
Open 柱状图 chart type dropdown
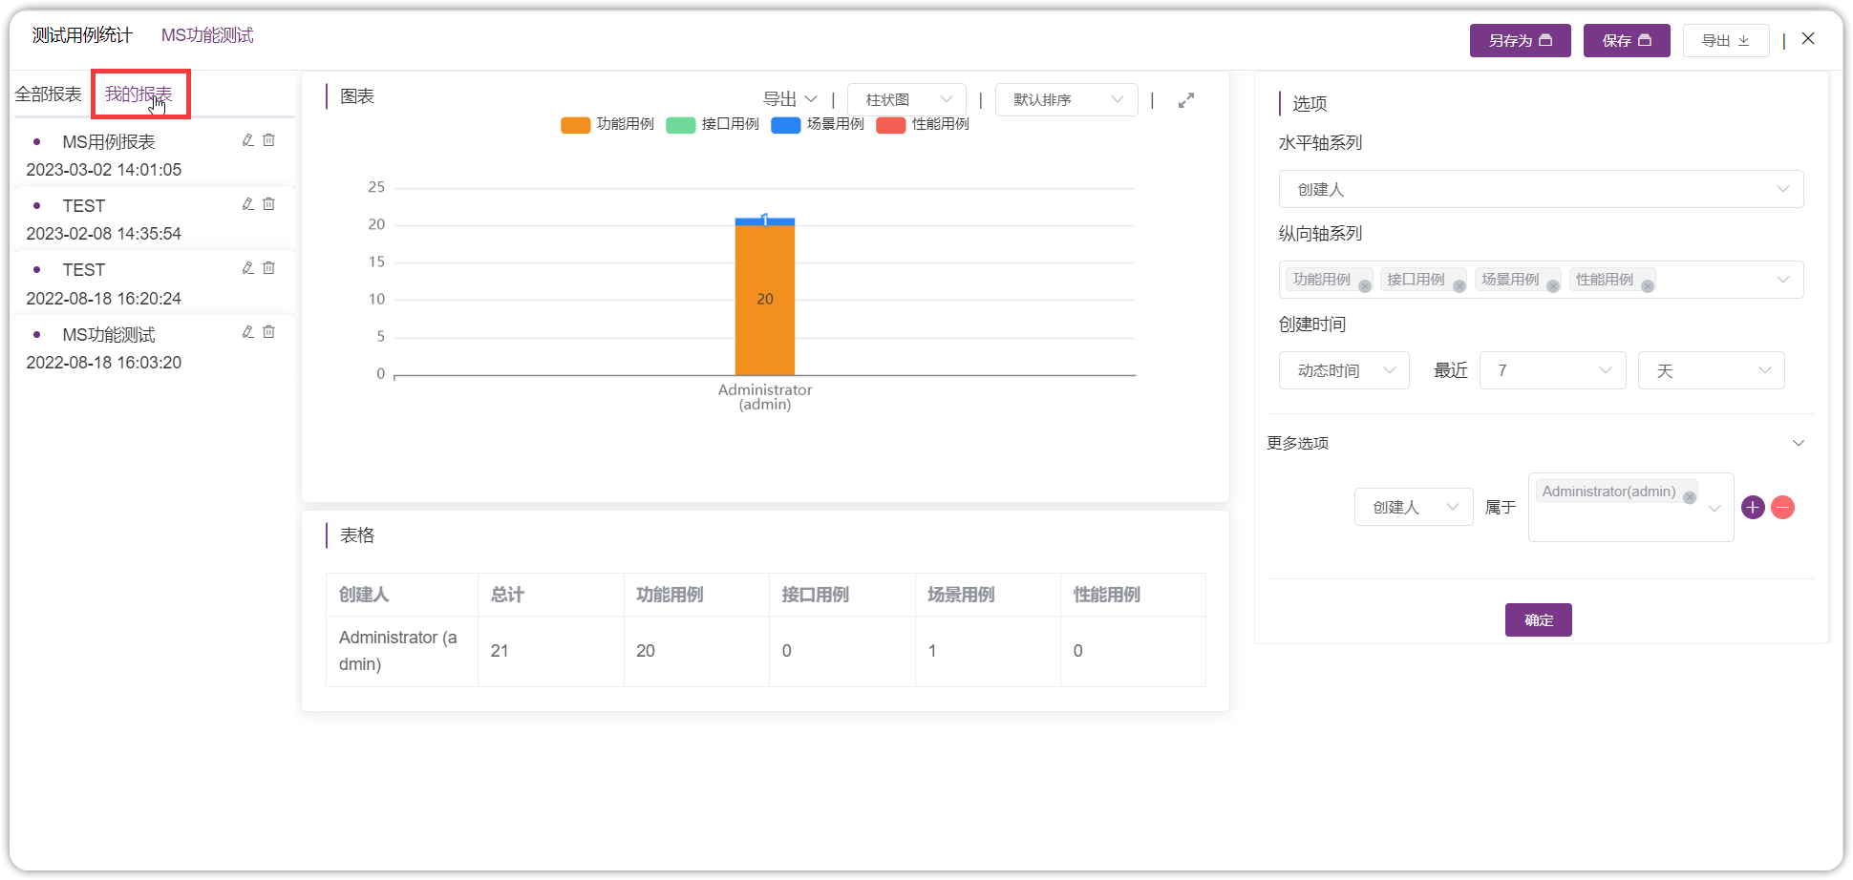pyautogui.click(x=906, y=99)
